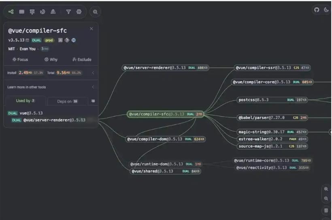Screen dimensions: 332x220
Task: Open the grid view icon
Action: click(x=21, y=12)
